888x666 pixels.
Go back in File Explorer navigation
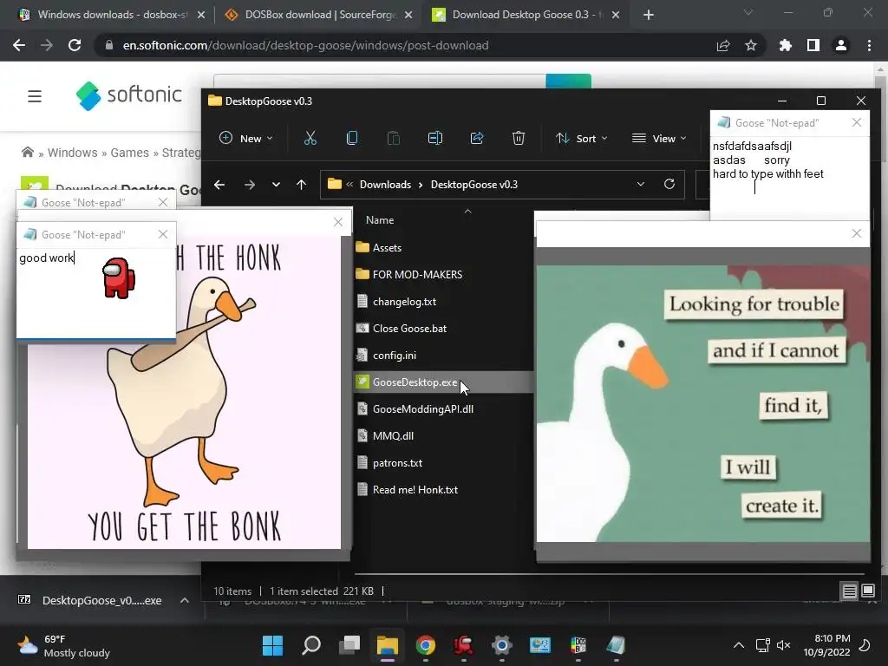219,185
